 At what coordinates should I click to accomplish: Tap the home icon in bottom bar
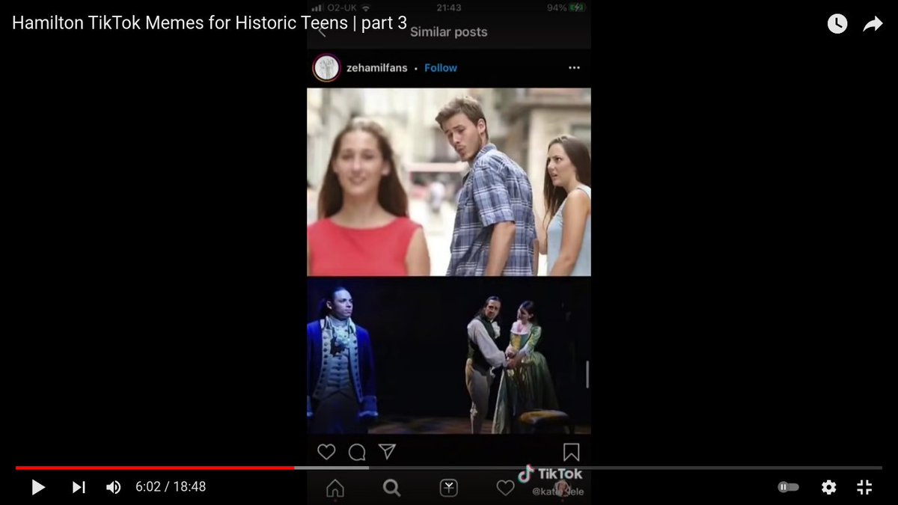click(335, 488)
